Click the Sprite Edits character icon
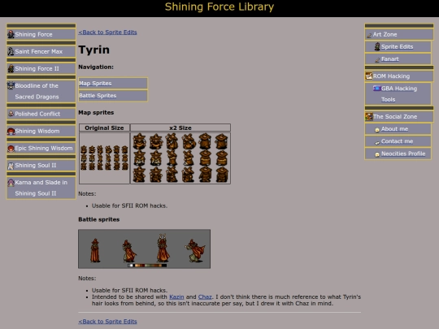Viewport: 439px width, 329px height. (x=377, y=46)
